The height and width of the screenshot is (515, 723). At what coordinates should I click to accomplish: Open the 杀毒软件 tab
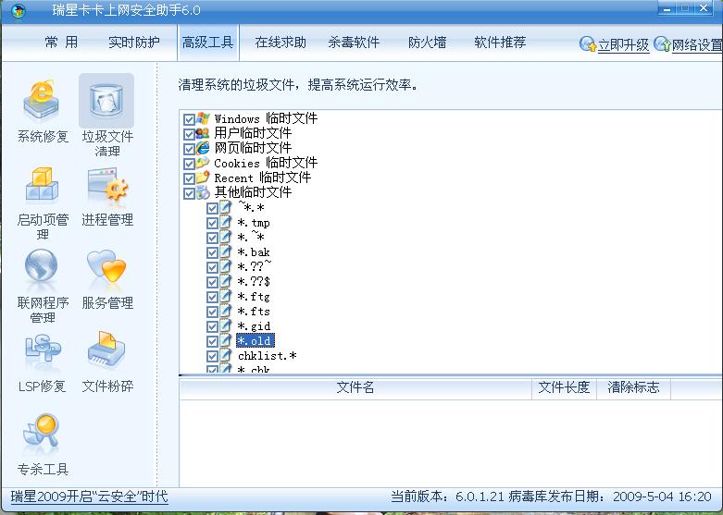click(354, 43)
